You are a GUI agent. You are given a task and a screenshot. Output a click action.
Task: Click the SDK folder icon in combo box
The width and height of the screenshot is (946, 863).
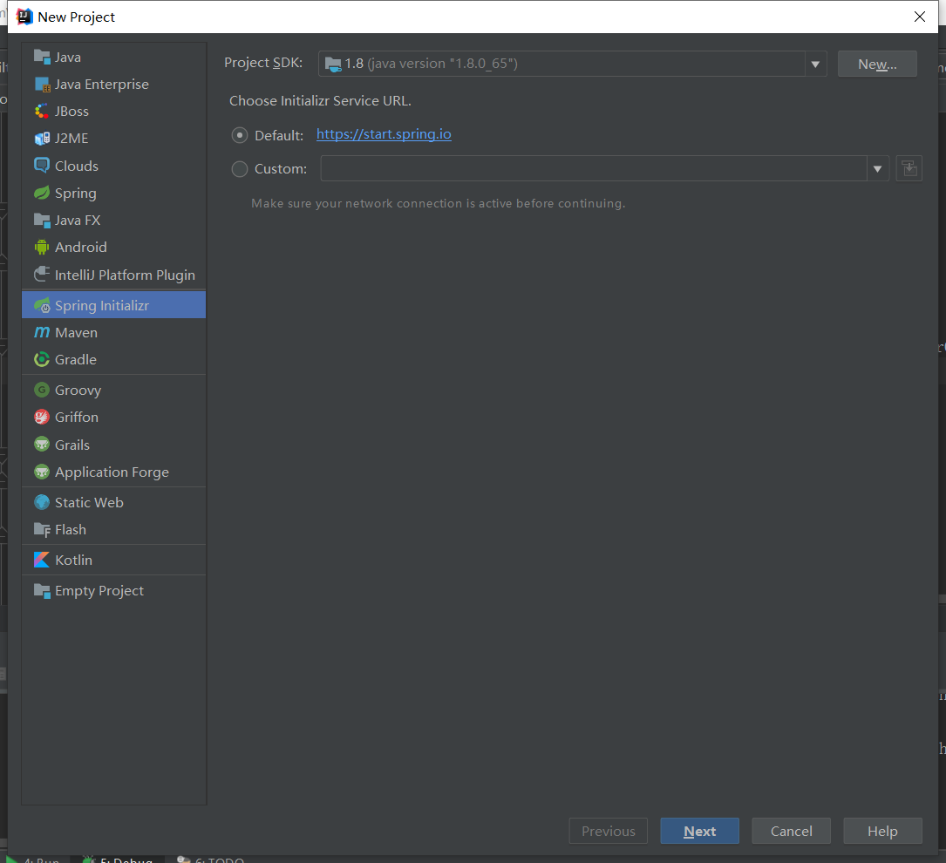[x=333, y=64]
